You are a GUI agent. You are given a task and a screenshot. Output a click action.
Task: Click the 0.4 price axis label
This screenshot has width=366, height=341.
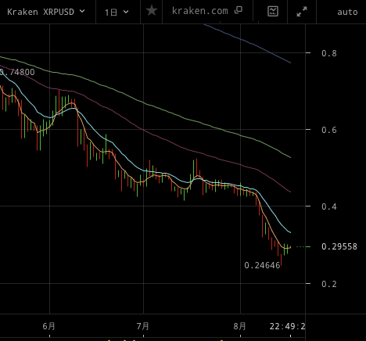[329, 206]
